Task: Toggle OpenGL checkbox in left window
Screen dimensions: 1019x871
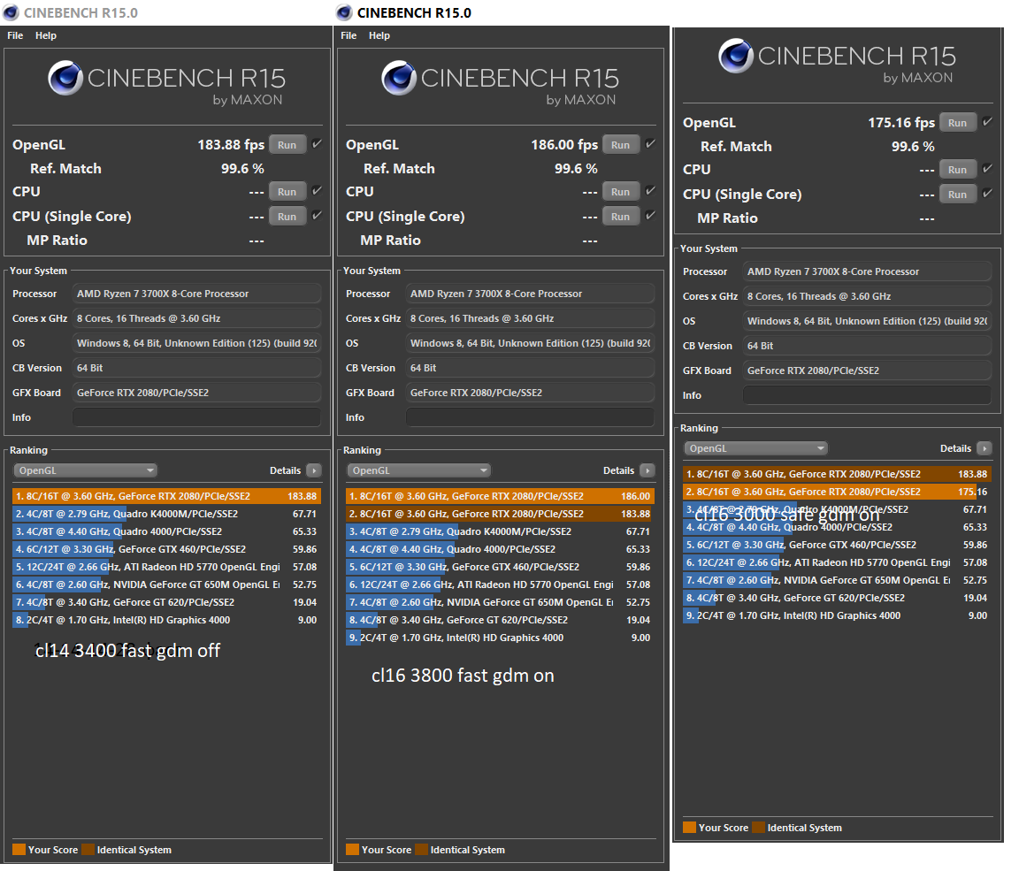Action: pyautogui.click(x=318, y=144)
